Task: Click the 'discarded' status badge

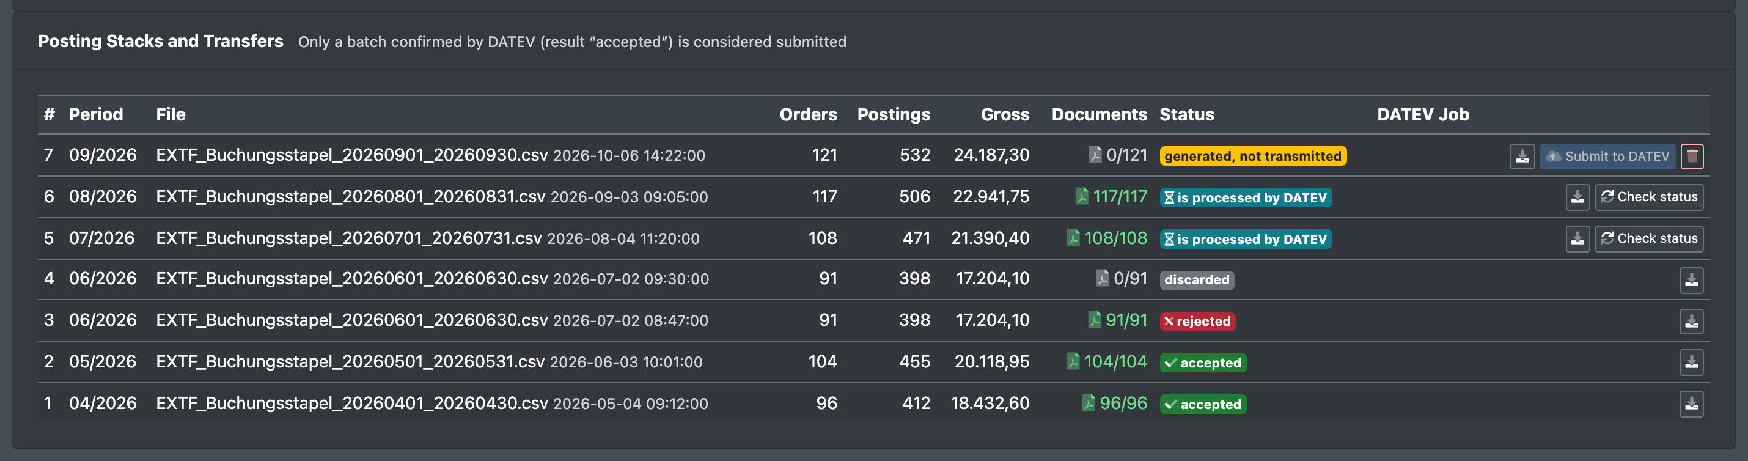Action: [1196, 280]
